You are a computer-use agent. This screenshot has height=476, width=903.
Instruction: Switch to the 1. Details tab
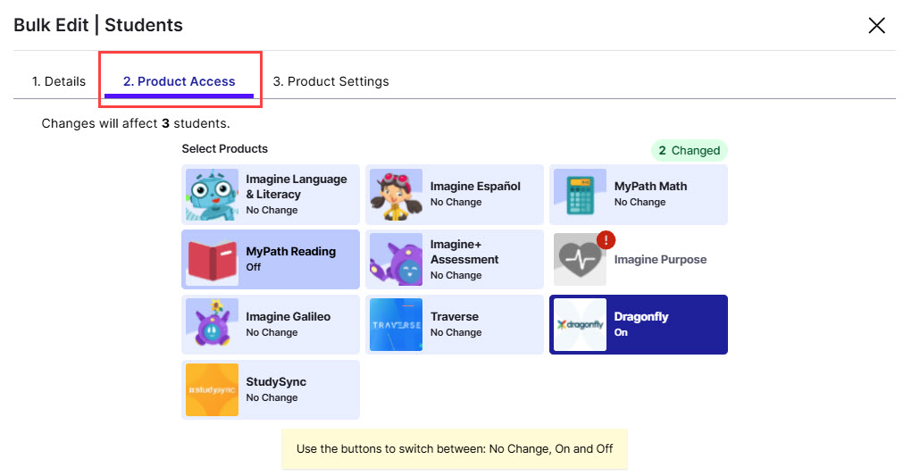(59, 81)
